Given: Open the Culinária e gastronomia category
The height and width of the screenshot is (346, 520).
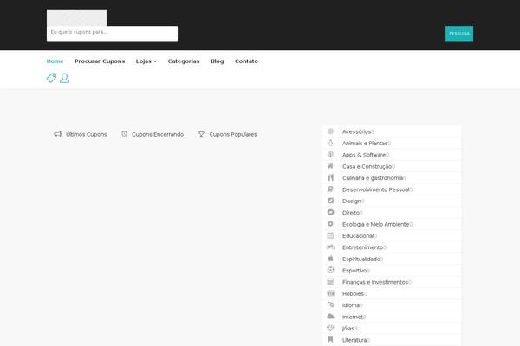Looking at the screenshot, I should click(x=373, y=178).
